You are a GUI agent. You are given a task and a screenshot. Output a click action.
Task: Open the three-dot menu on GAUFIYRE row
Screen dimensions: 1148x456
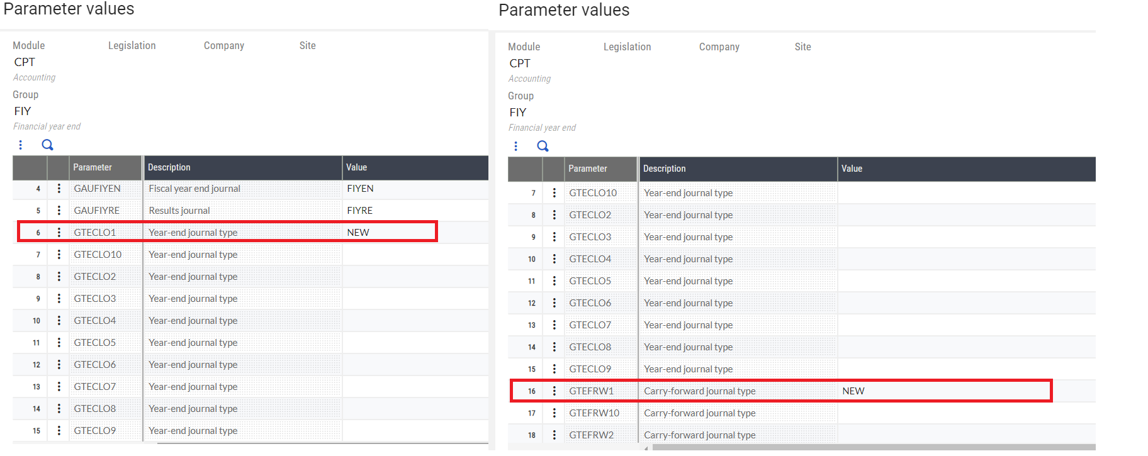(59, 211)
